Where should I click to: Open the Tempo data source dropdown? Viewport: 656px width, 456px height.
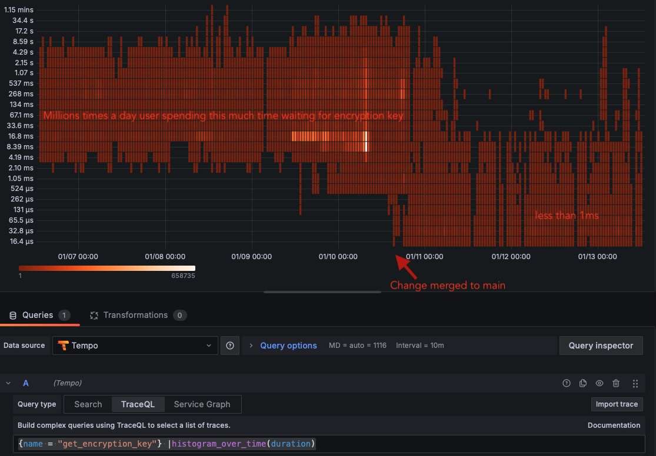click(135, 346)
